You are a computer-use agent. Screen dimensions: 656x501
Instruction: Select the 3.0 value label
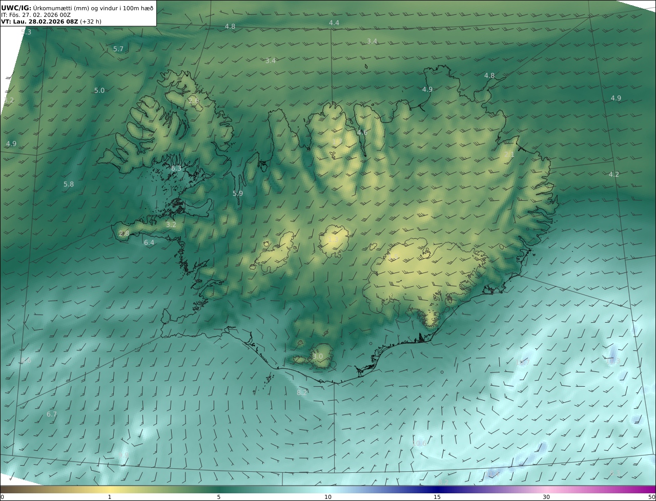tap(318, 357)
